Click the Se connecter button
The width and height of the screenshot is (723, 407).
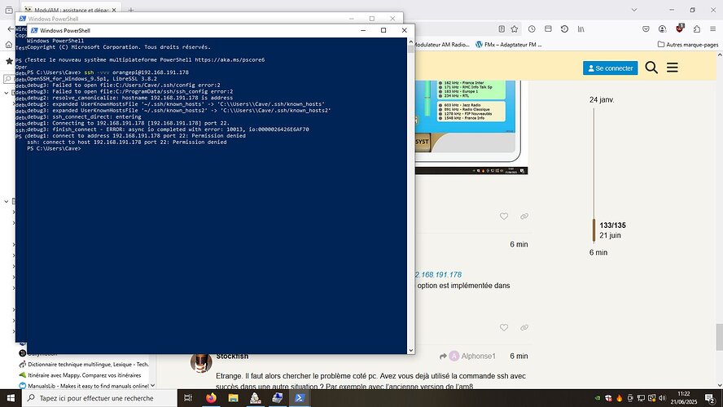pyautogui.click(x=610, y=68)
